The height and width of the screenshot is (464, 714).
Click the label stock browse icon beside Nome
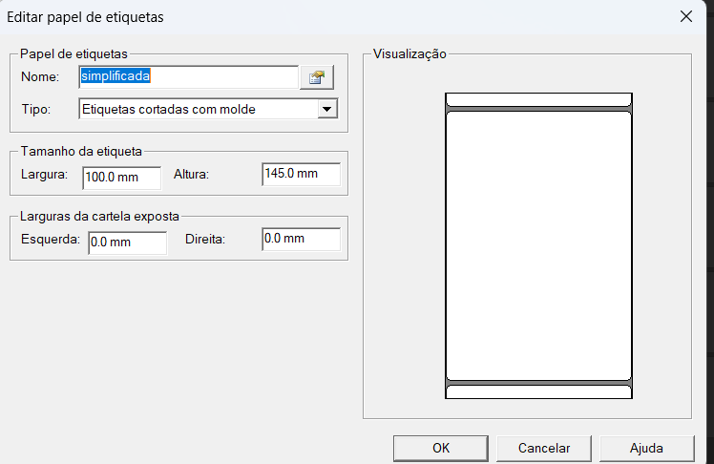[315, 77]
